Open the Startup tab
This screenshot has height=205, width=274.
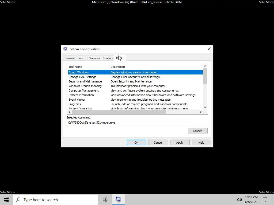tap(108, 58)
